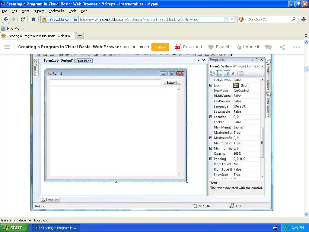The height and width of the screenshot is (232, 309).
Task: Click the share icon
Action: coord(282,47)
